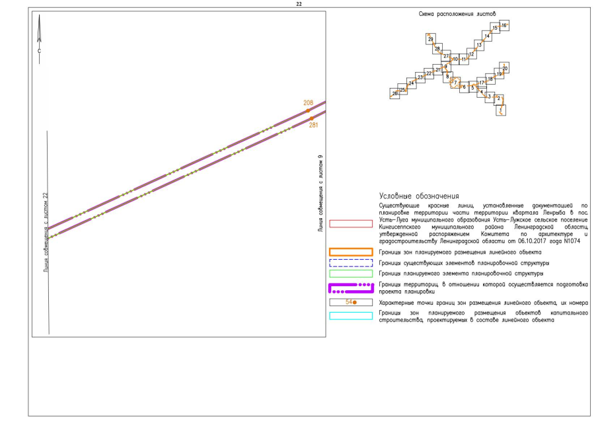Viewport: 598px width, 423px height.
Task: Click the red outlined legend swatch
Action: pos(352,223)
